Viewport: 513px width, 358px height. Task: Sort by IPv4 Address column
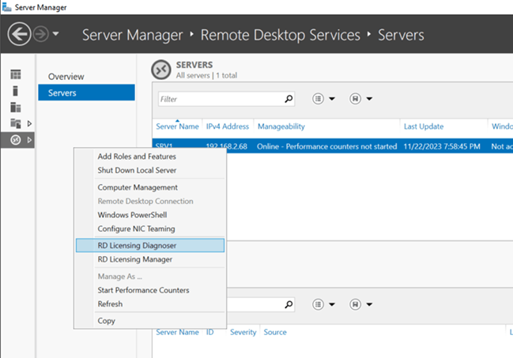click(x=228, y=126)
